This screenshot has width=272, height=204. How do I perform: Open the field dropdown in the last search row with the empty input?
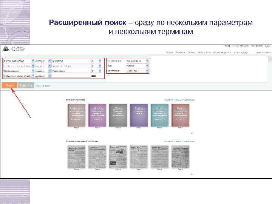point(19,76)
